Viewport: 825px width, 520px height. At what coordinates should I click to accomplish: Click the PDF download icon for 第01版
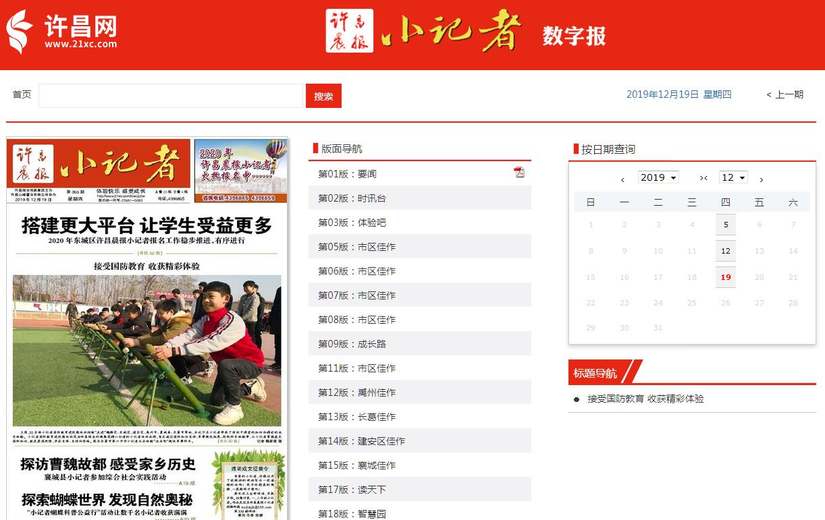[519, 173]
